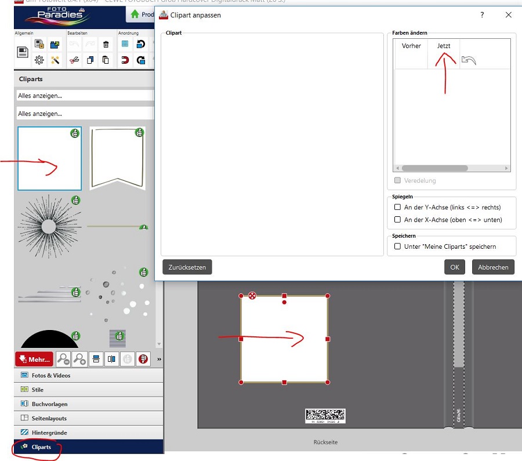Open settings via the gear icon
Viewport: 522px width, 461px height.
39,60
